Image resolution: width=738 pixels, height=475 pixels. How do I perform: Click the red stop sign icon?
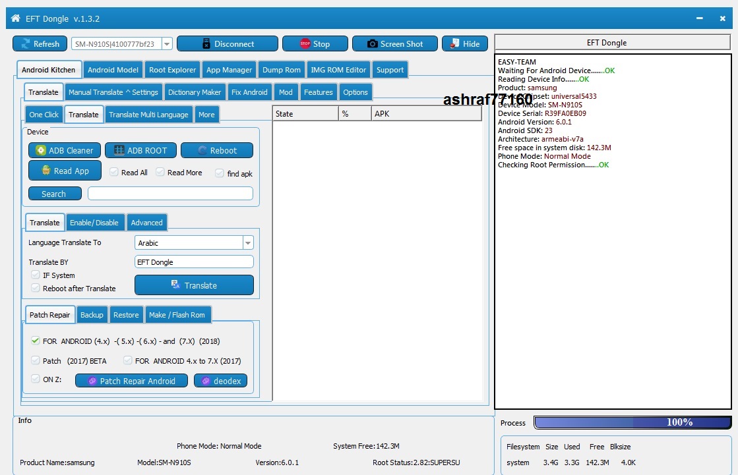point(305,43)
